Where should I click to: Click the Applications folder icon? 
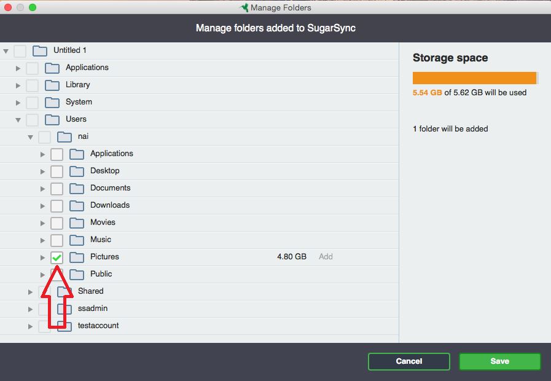click(52, 68)
